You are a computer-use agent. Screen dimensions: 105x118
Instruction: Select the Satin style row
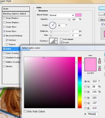(11, 49)
